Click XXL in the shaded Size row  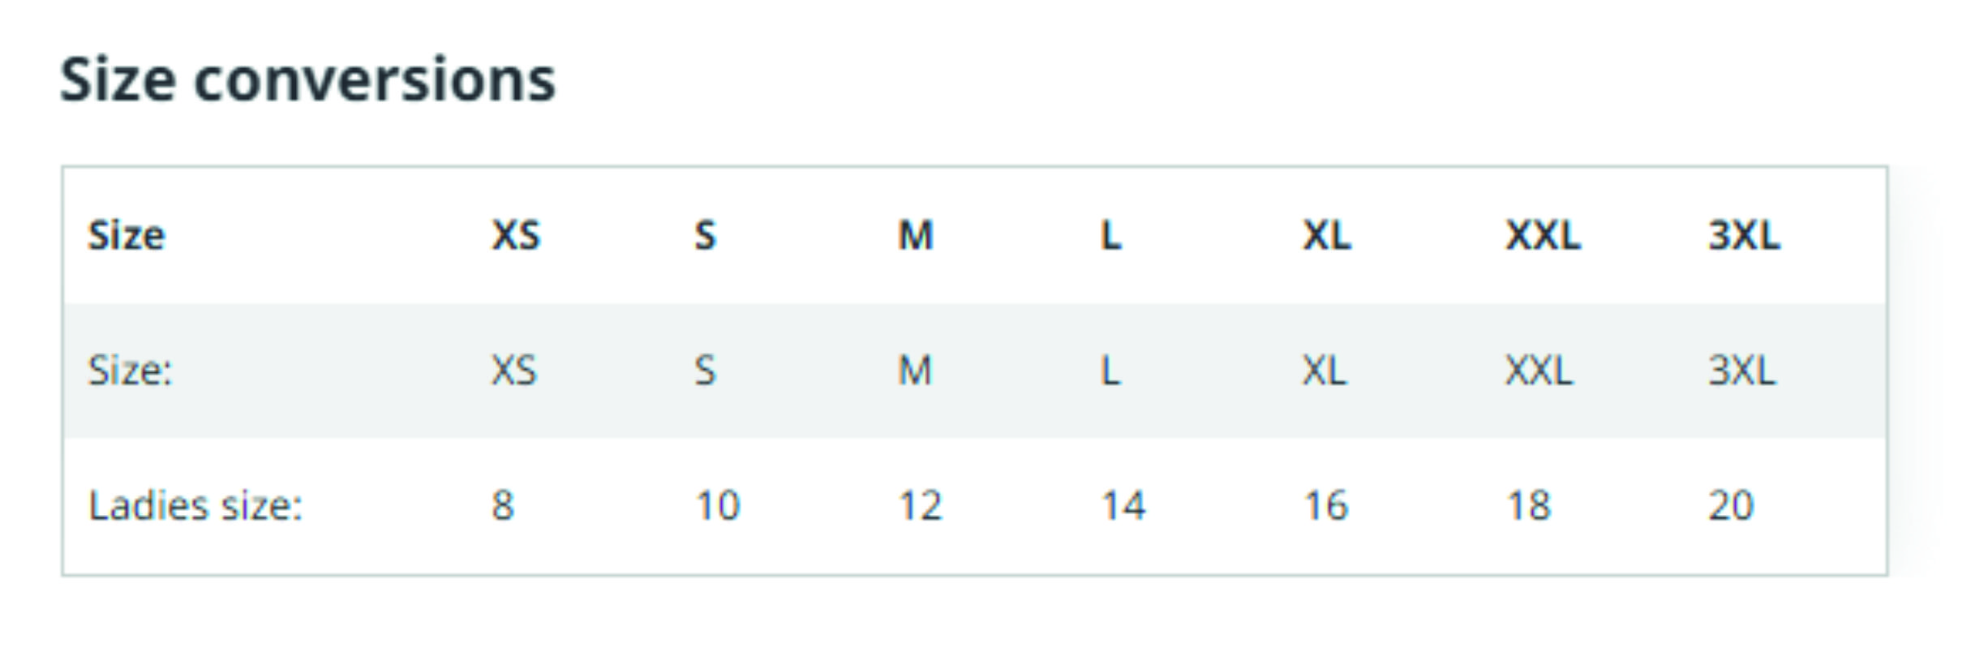pyautogui.click(x=1539, y=371)
